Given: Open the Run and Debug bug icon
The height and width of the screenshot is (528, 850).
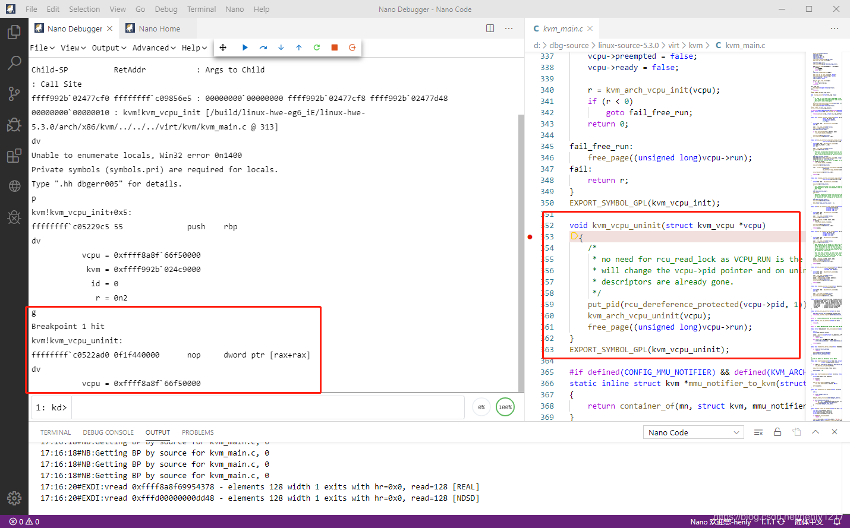Looking at the screenshot, I should [14, 124].
